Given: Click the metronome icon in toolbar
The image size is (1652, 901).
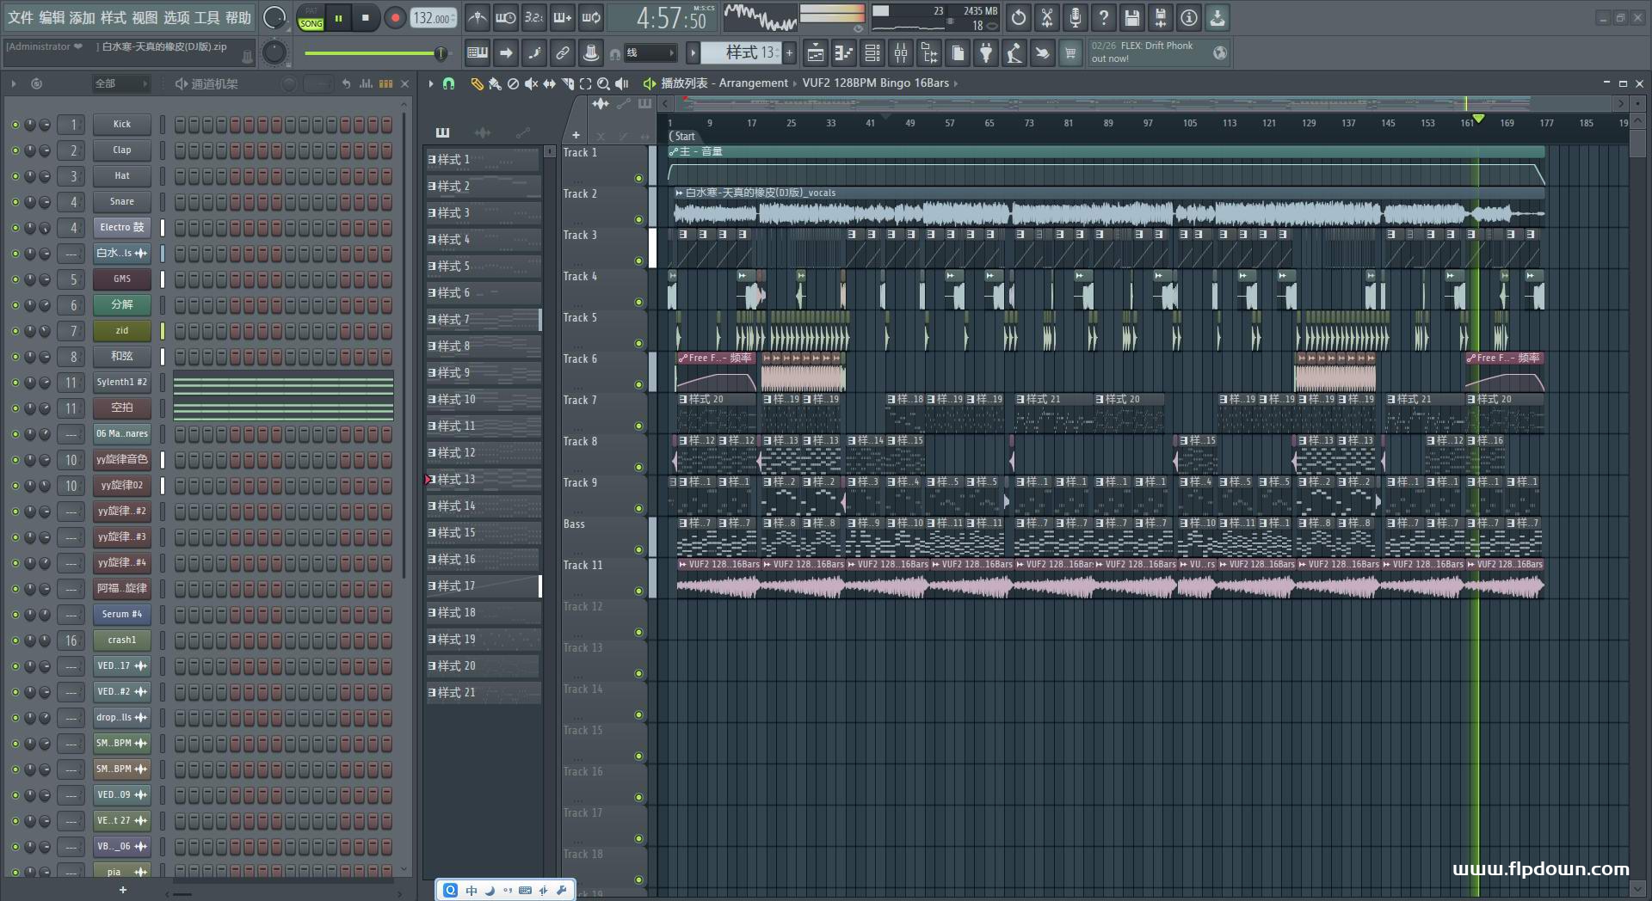Looking at the screenshot, I should [x=478, y=17].
